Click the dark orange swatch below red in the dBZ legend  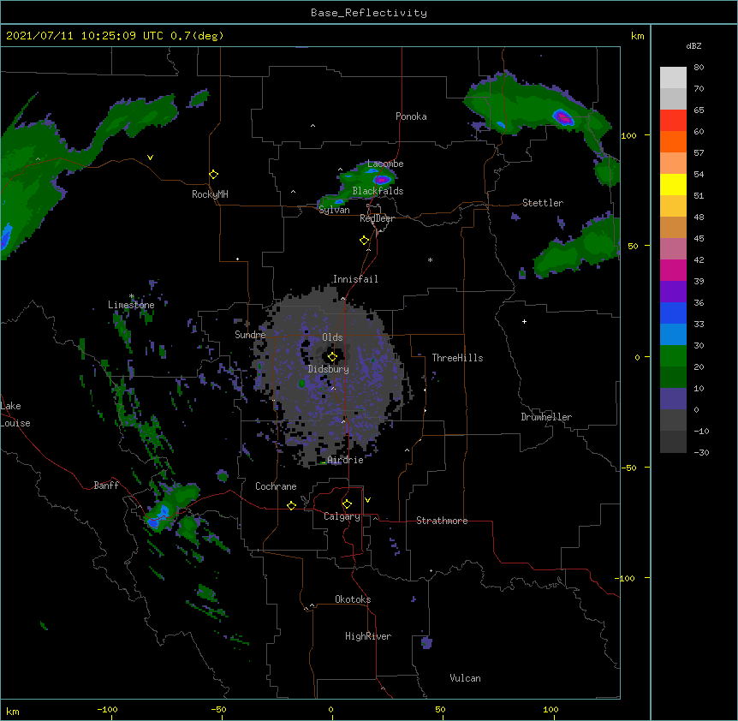tap(673, 141)
